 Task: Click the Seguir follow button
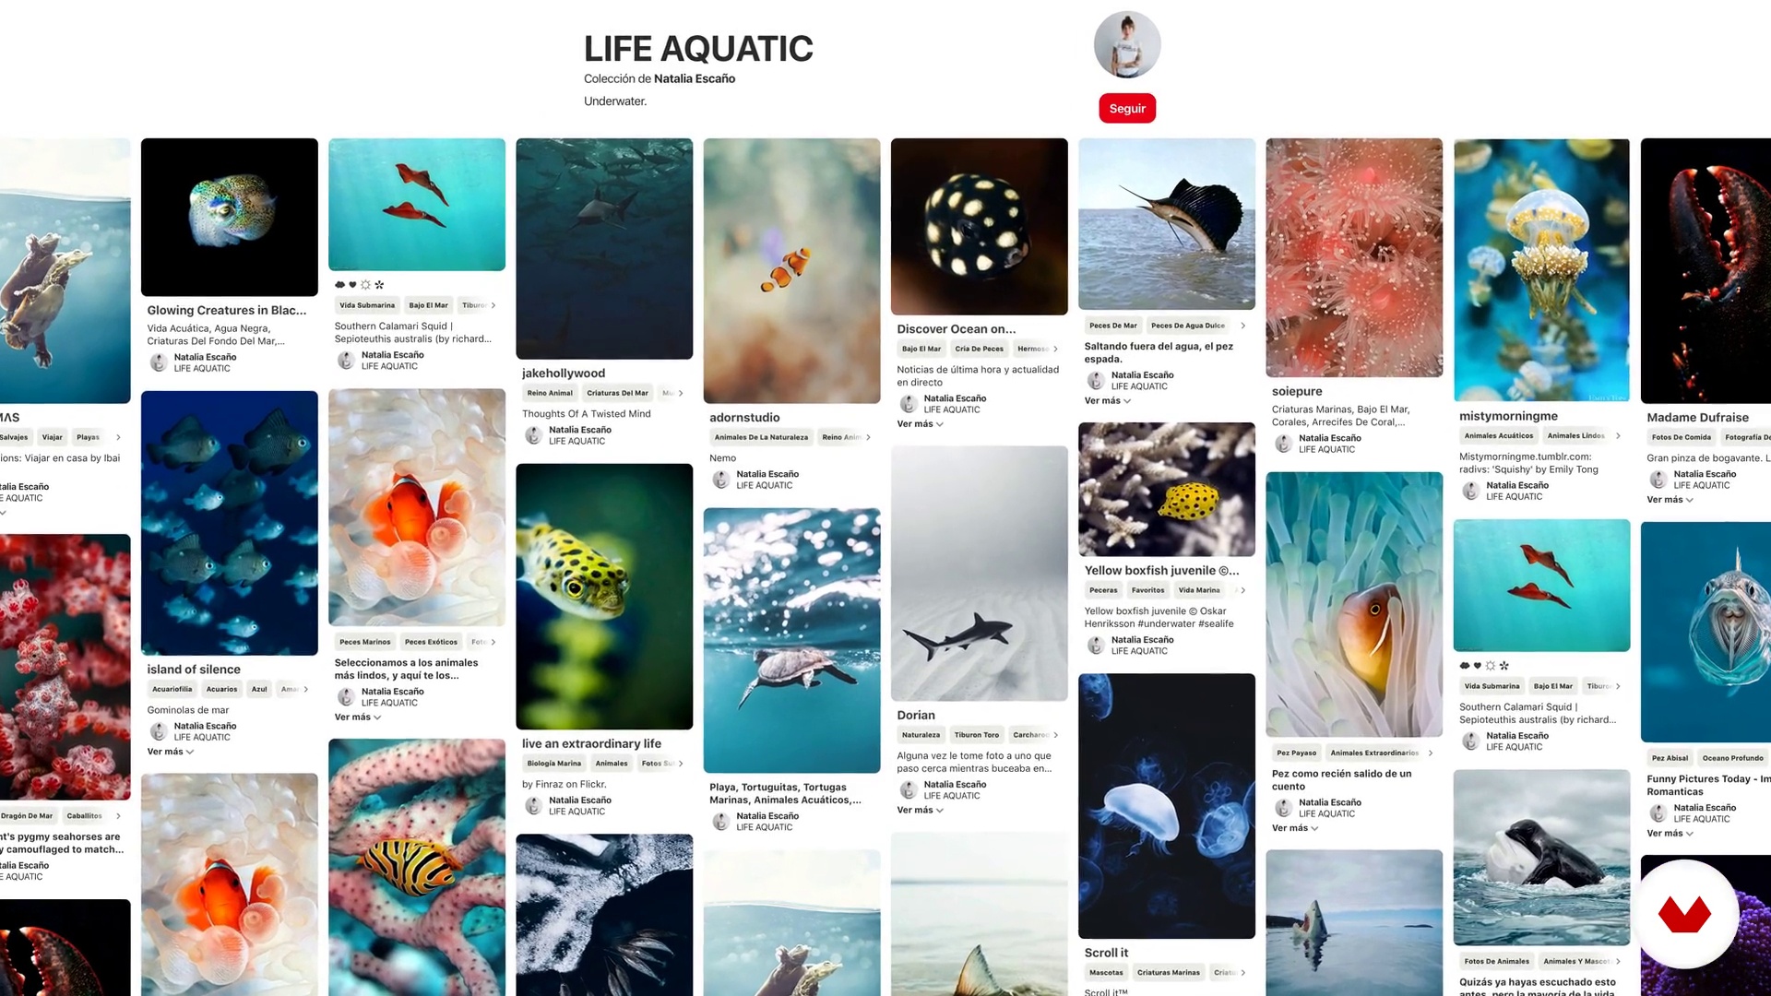coord(1127,108)
